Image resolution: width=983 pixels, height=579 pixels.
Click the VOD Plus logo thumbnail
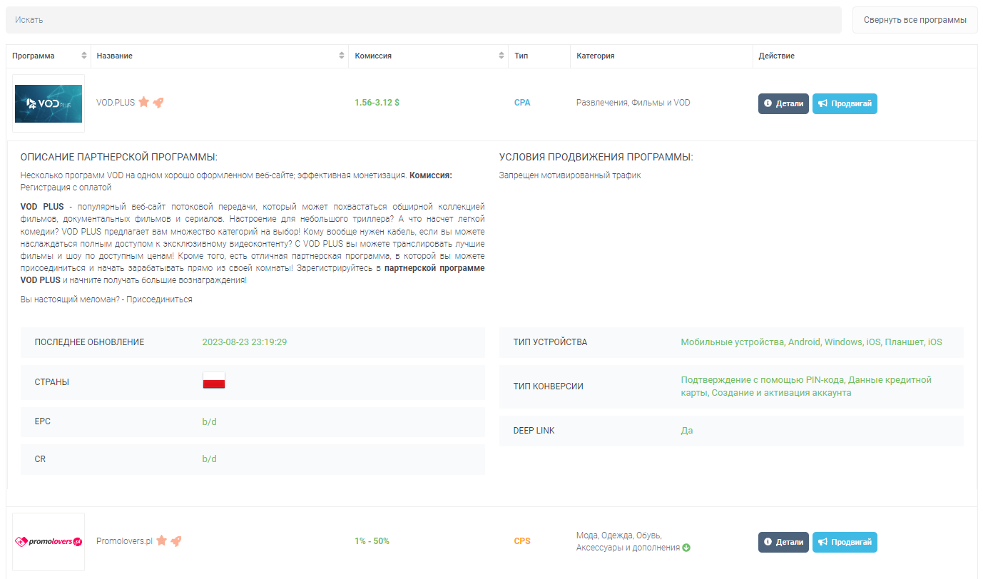(49, 103)
